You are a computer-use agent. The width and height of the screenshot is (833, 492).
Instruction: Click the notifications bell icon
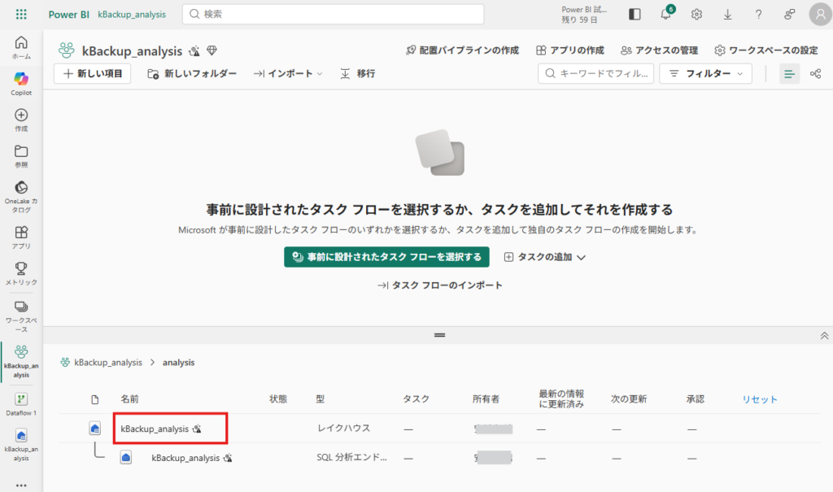[x=665, y=14]
